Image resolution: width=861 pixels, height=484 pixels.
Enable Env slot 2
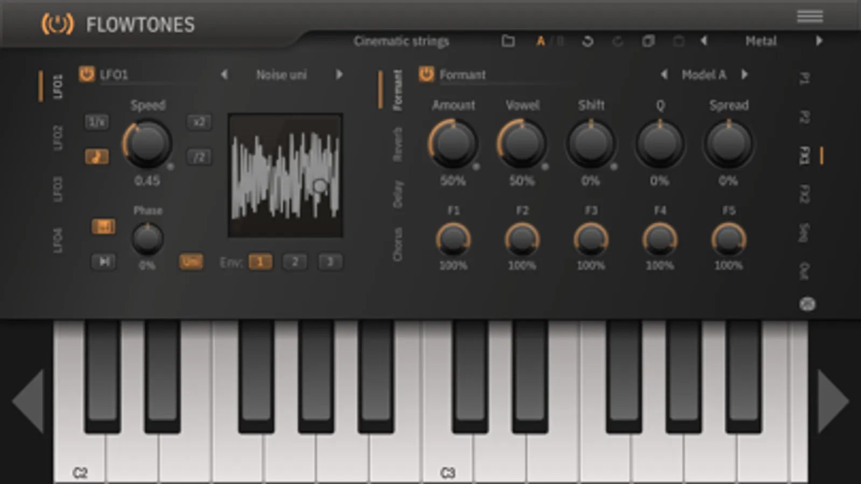click(295, 262)
